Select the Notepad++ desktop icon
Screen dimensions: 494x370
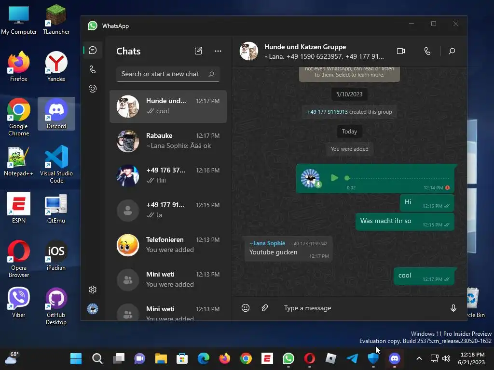pos(19,161)
